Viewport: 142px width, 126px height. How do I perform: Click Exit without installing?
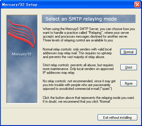tap(117, 118)
